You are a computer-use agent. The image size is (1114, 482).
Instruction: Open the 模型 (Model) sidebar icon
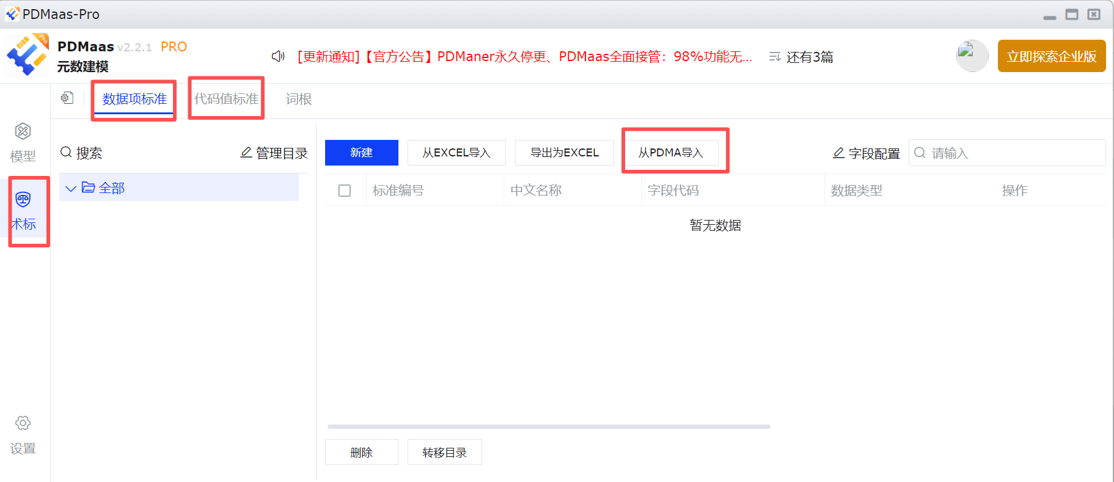click(23, 132)
